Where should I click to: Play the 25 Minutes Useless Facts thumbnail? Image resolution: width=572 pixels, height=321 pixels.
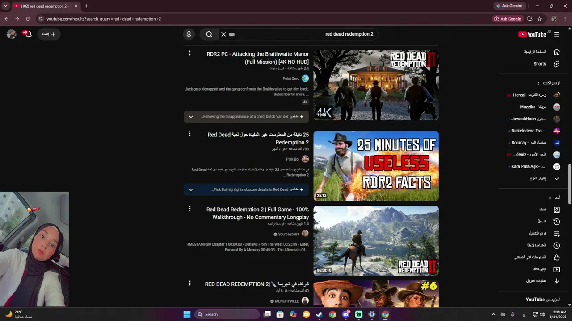pos(376,166)
